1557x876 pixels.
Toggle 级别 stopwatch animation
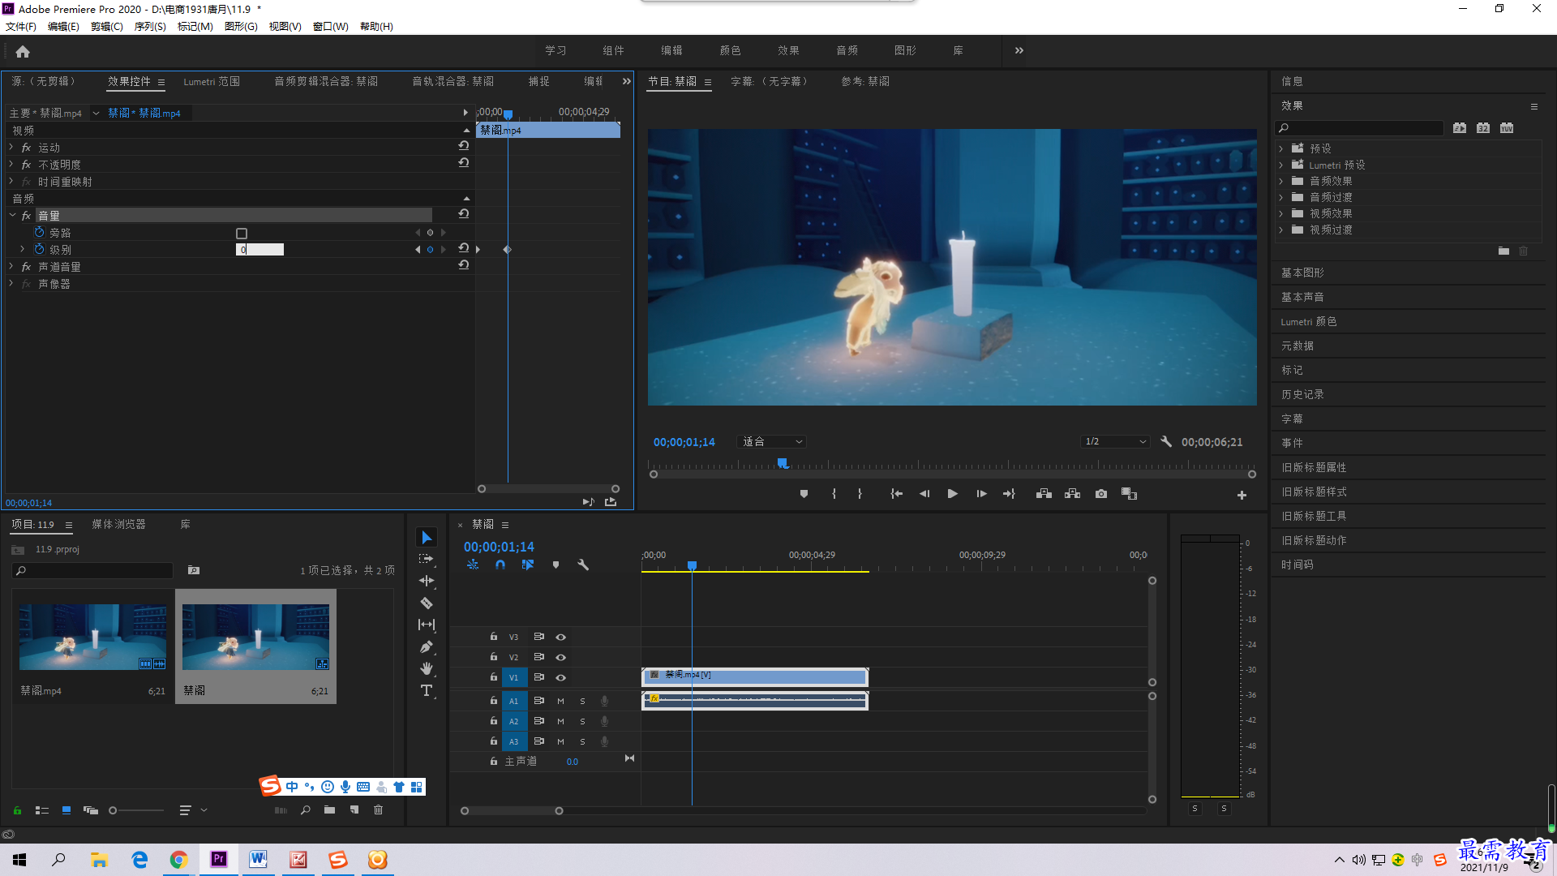point(39,250)
